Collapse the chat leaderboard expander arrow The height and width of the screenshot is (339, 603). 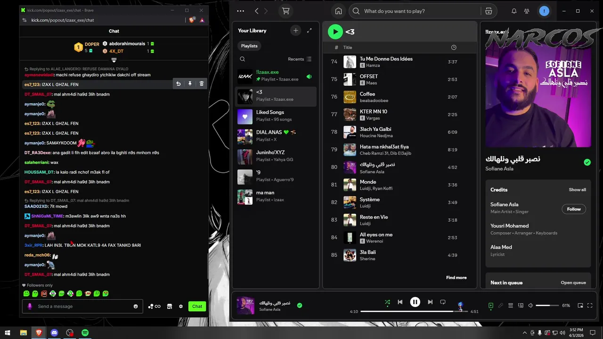click(114, 60)
